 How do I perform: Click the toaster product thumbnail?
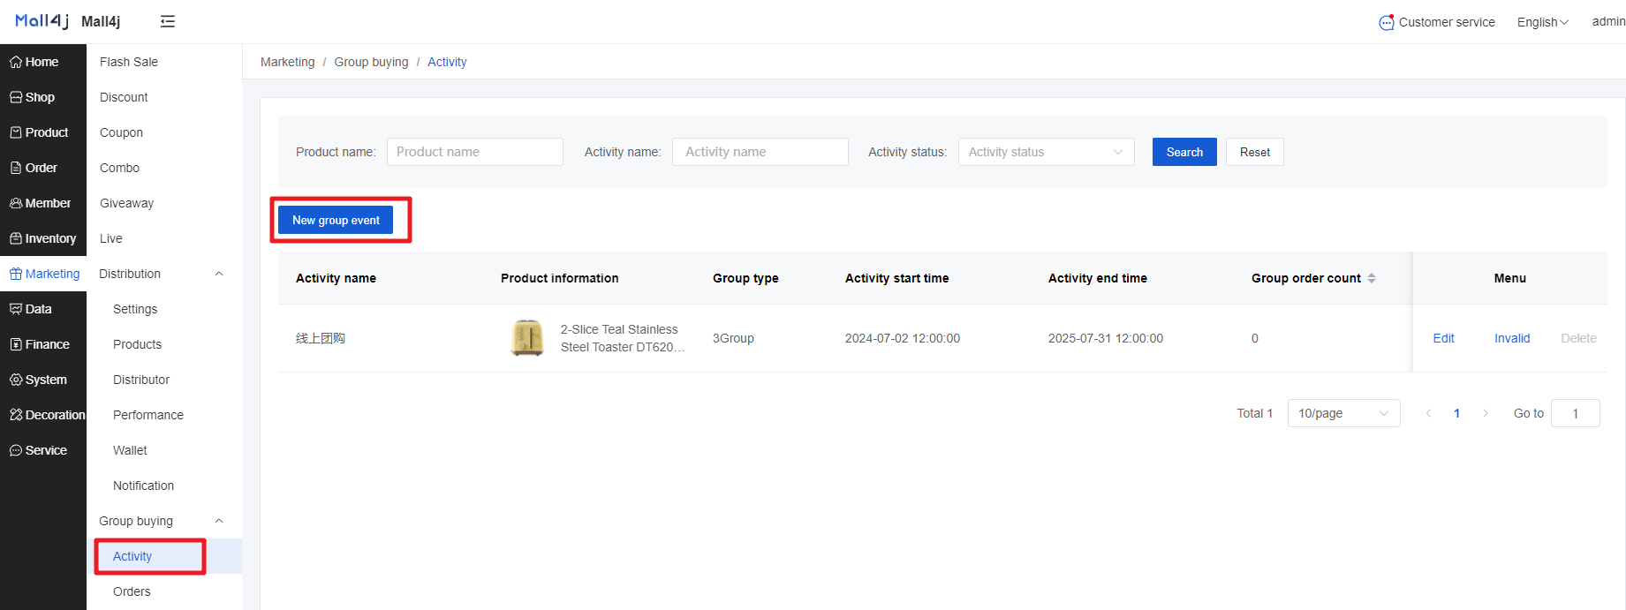[527, 338]
